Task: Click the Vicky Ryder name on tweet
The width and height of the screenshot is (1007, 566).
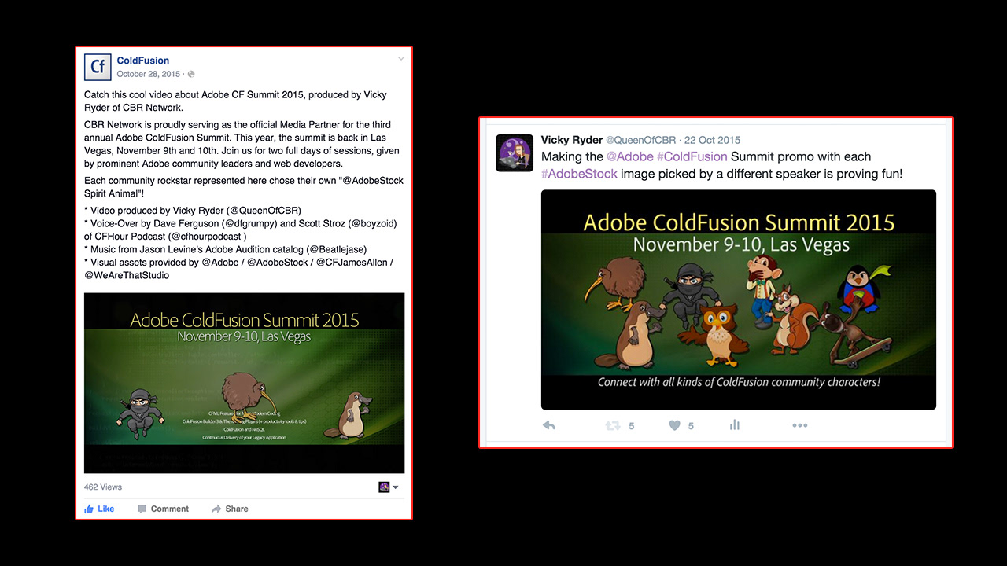Action: click(572, 140)
